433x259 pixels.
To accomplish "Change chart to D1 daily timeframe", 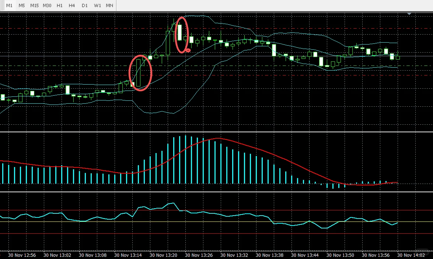I will 84,6.
